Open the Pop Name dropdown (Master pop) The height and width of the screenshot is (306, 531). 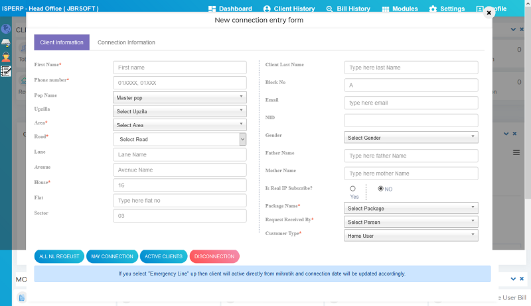tap(179, 97)
